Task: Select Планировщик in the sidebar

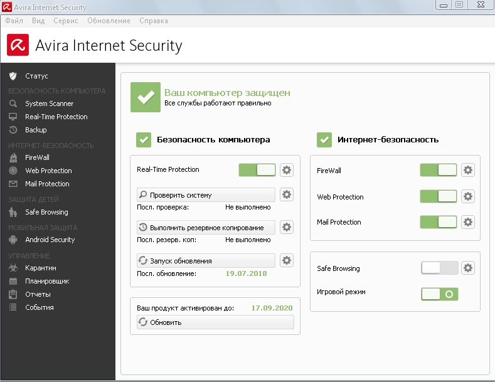Action: point(47,281)
